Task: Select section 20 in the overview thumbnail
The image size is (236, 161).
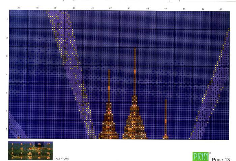Action: point(48,158)
